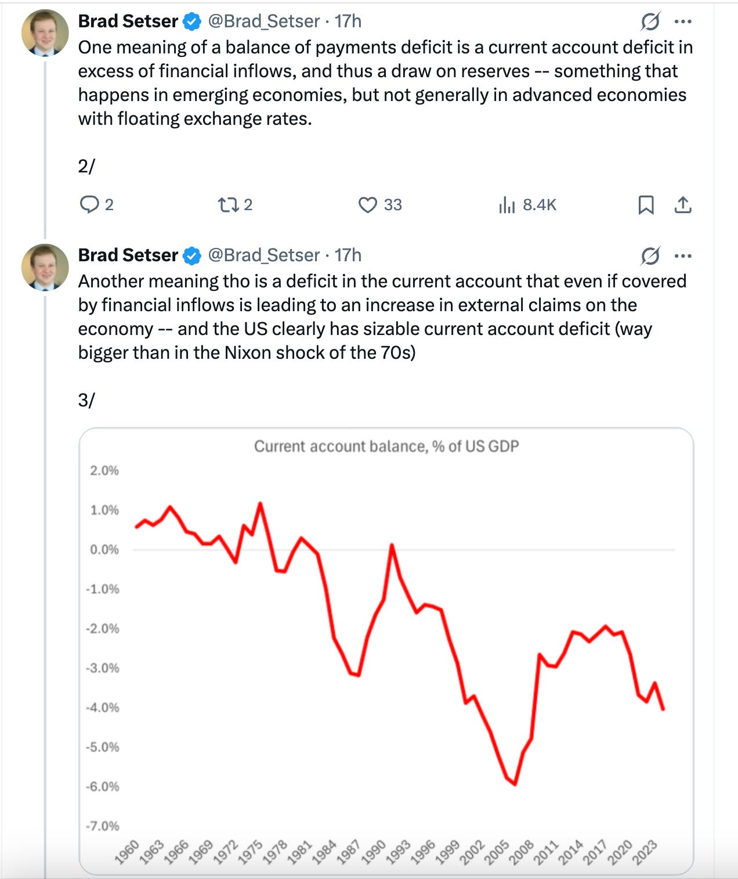This screenshot has height=879, width=738.
Task: Click @Brad_Setser handle on second tweet
Action: [263, 255]
